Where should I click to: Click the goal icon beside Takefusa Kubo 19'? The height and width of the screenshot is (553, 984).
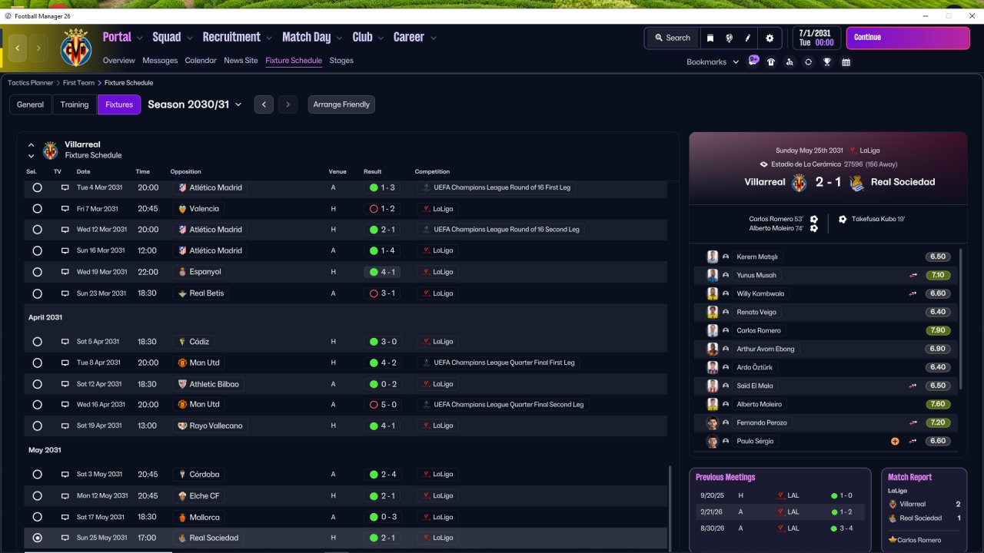pos(843,219)
